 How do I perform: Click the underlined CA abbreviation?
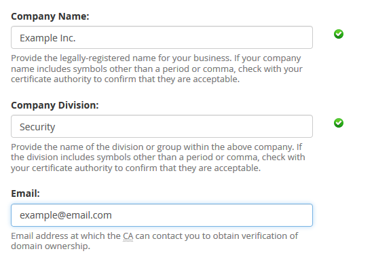pyautogui.click(x=128, y=236)
